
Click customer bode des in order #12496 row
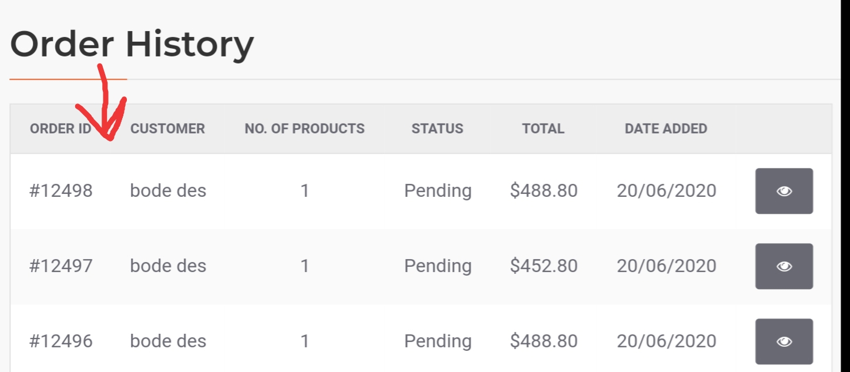click(x=168, y=341)
